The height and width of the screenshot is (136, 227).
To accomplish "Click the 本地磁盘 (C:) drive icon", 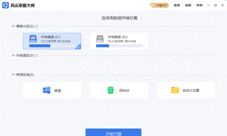I will [33, 39].
